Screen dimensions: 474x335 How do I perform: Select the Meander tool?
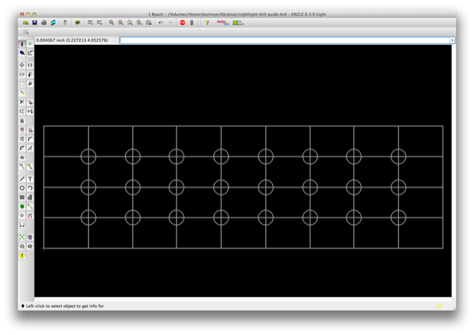22,157
